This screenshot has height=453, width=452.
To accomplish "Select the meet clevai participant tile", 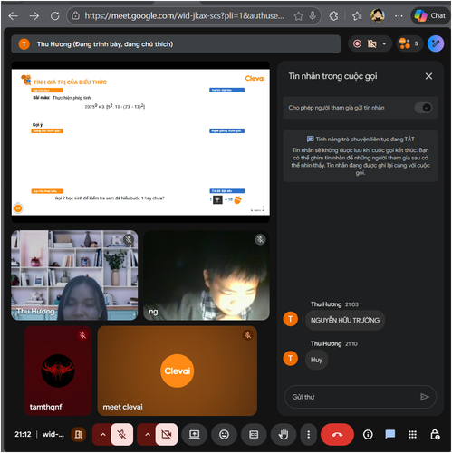I will [178, 371].
